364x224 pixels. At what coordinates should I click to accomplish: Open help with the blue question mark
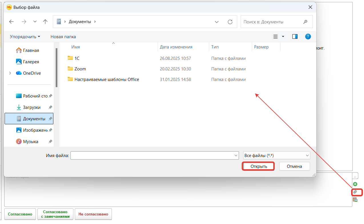pos(308,36)
